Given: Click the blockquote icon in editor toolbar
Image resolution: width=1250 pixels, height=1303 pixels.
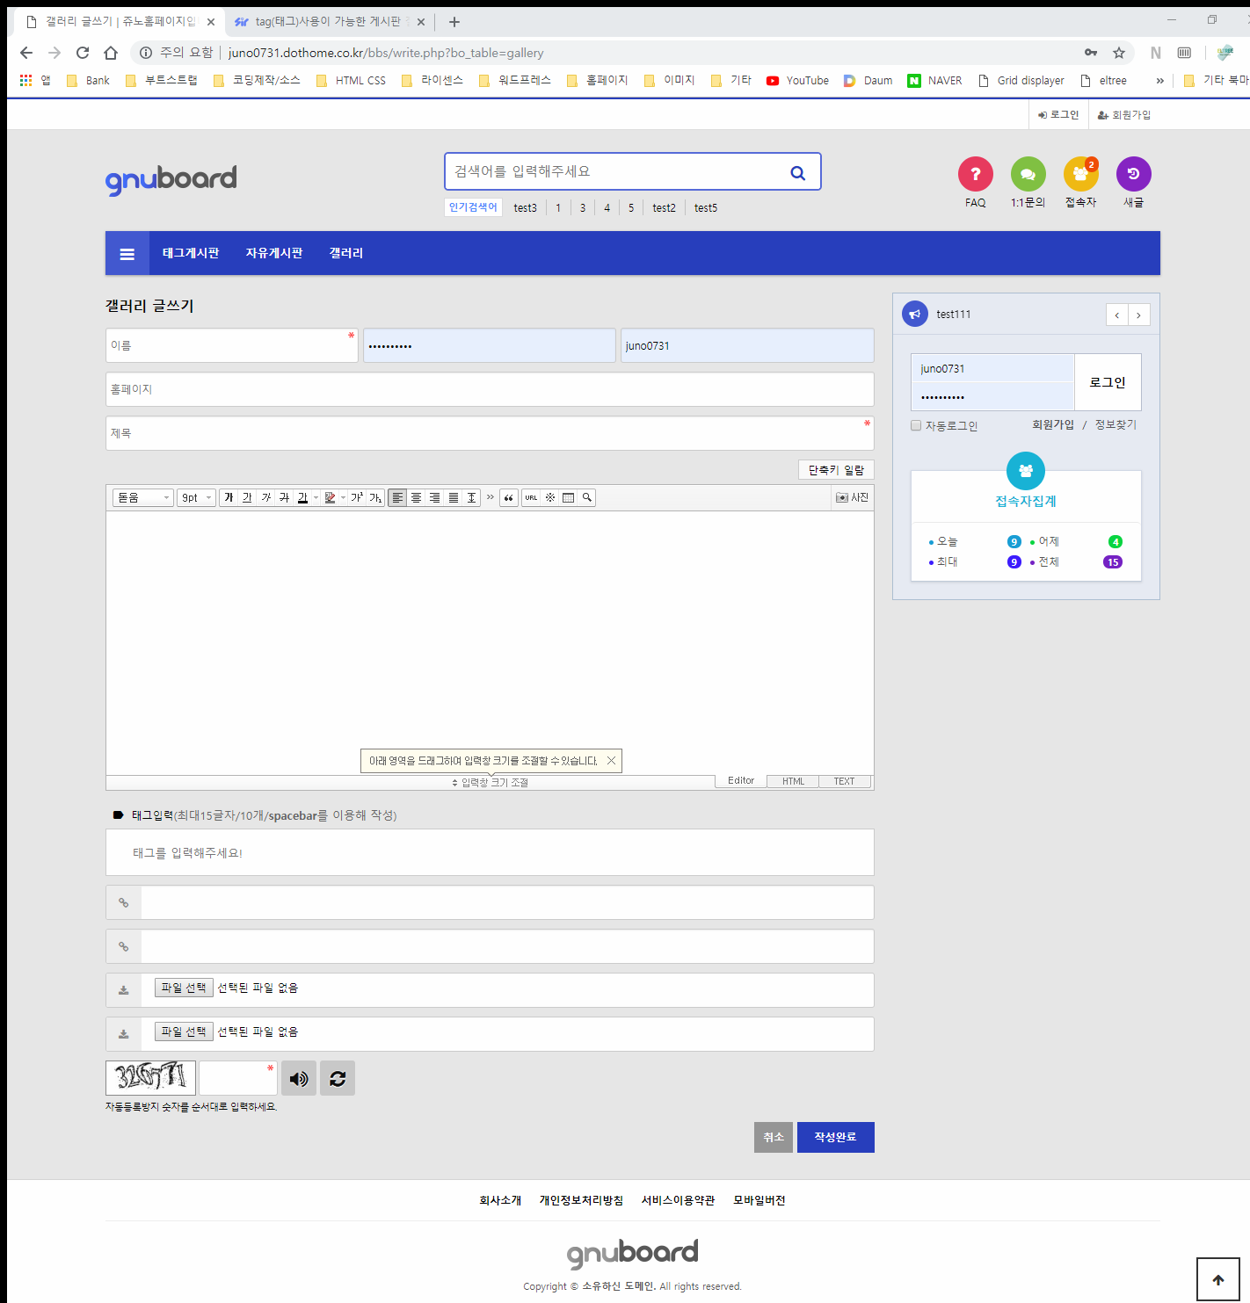Looking at the screenshot, I should tap(508, 498).
